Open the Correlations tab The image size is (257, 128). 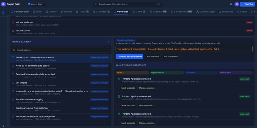point(182,12)
